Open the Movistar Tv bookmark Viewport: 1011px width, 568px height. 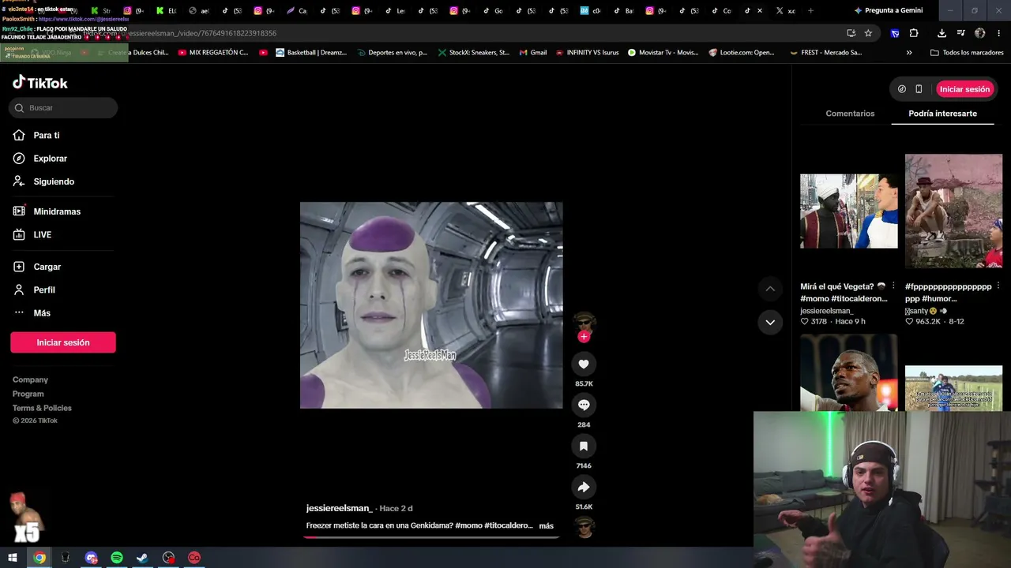663,53
